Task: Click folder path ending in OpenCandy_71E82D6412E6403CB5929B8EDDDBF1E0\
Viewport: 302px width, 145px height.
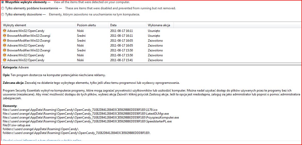Action: pos(77,133)
